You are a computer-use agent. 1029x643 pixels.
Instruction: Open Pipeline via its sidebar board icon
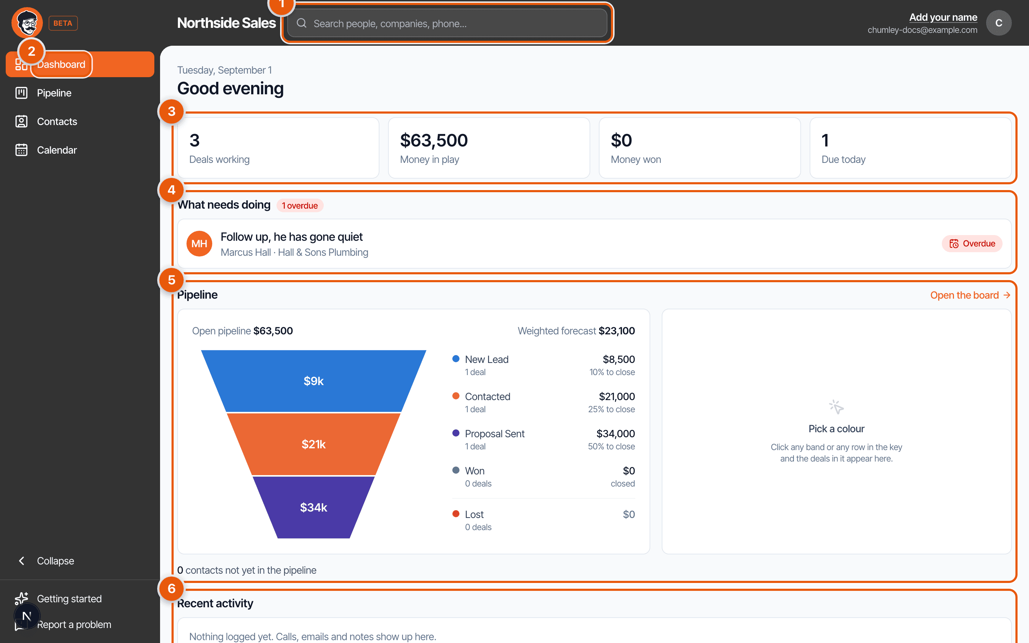point(21,93)
